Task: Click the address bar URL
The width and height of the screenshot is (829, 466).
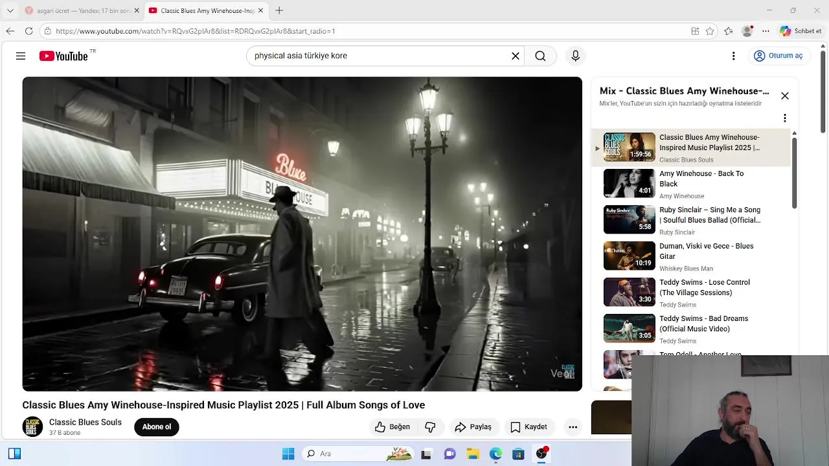Action: 195,31
